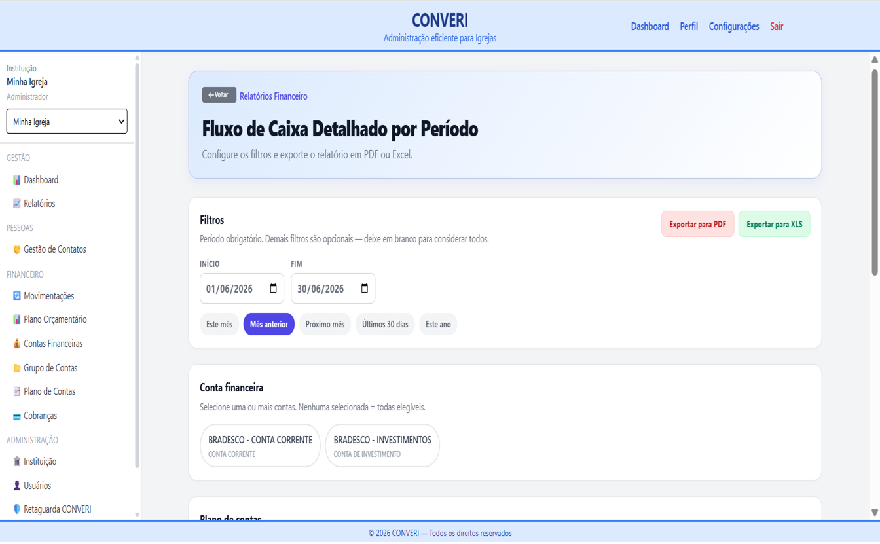Click the "Filtros" section heading
Image resolution: width=880 pixels, height=544 pixels.
(211, 220)
